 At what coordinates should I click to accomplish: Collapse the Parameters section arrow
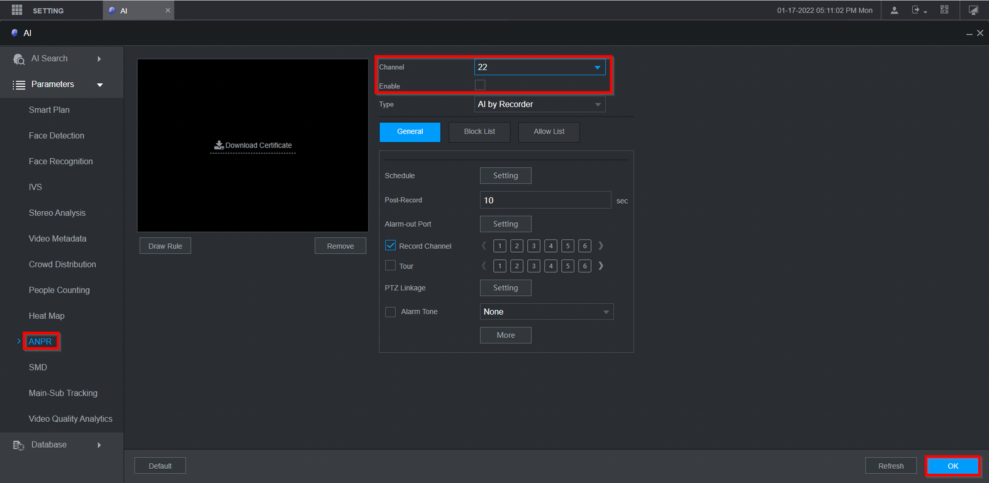click(x=100, y=85)
